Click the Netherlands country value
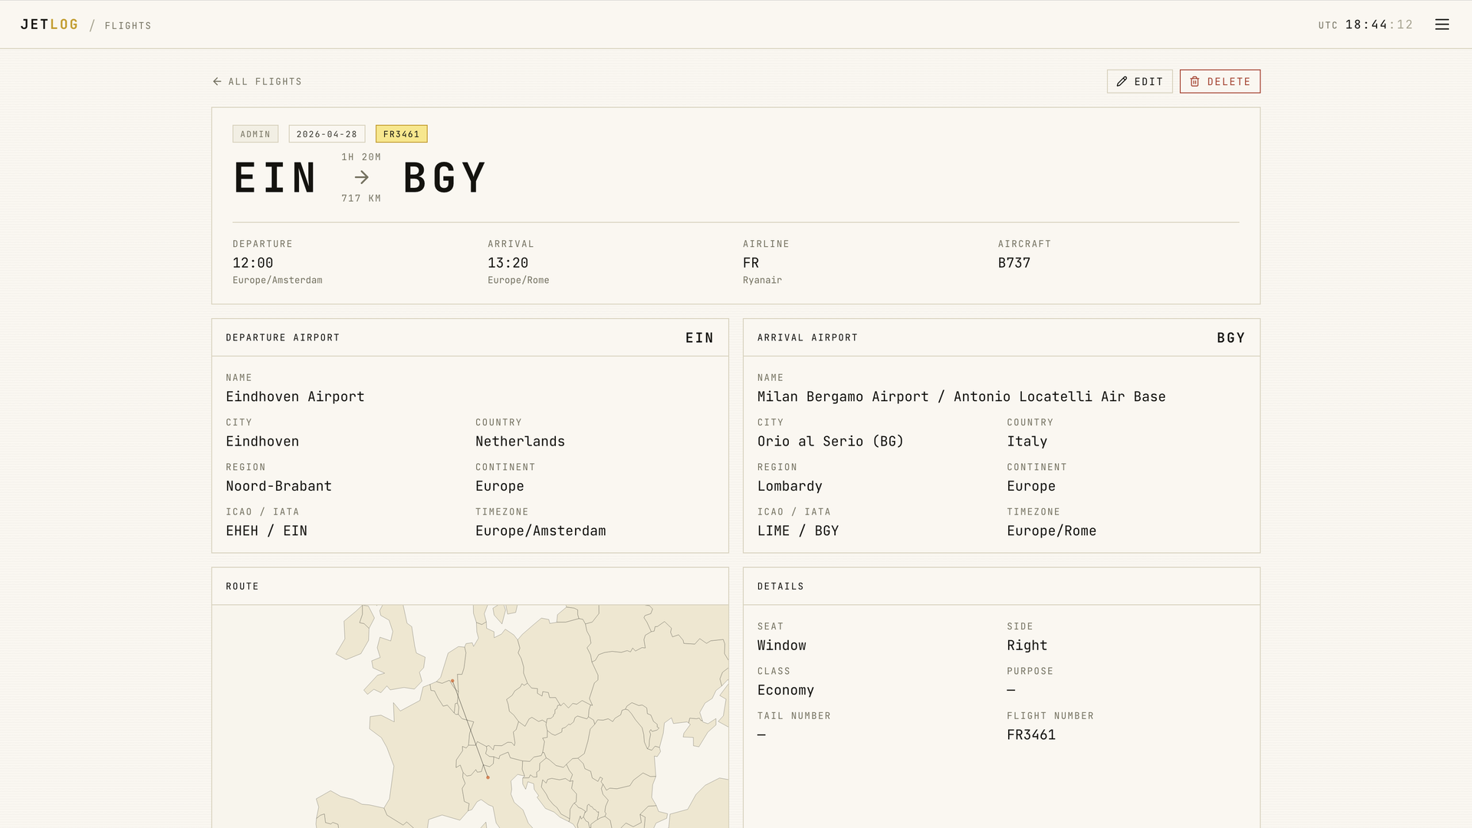Image resolution: width=1472 pixels, height=828 pixels. click(x=520, y=442)
